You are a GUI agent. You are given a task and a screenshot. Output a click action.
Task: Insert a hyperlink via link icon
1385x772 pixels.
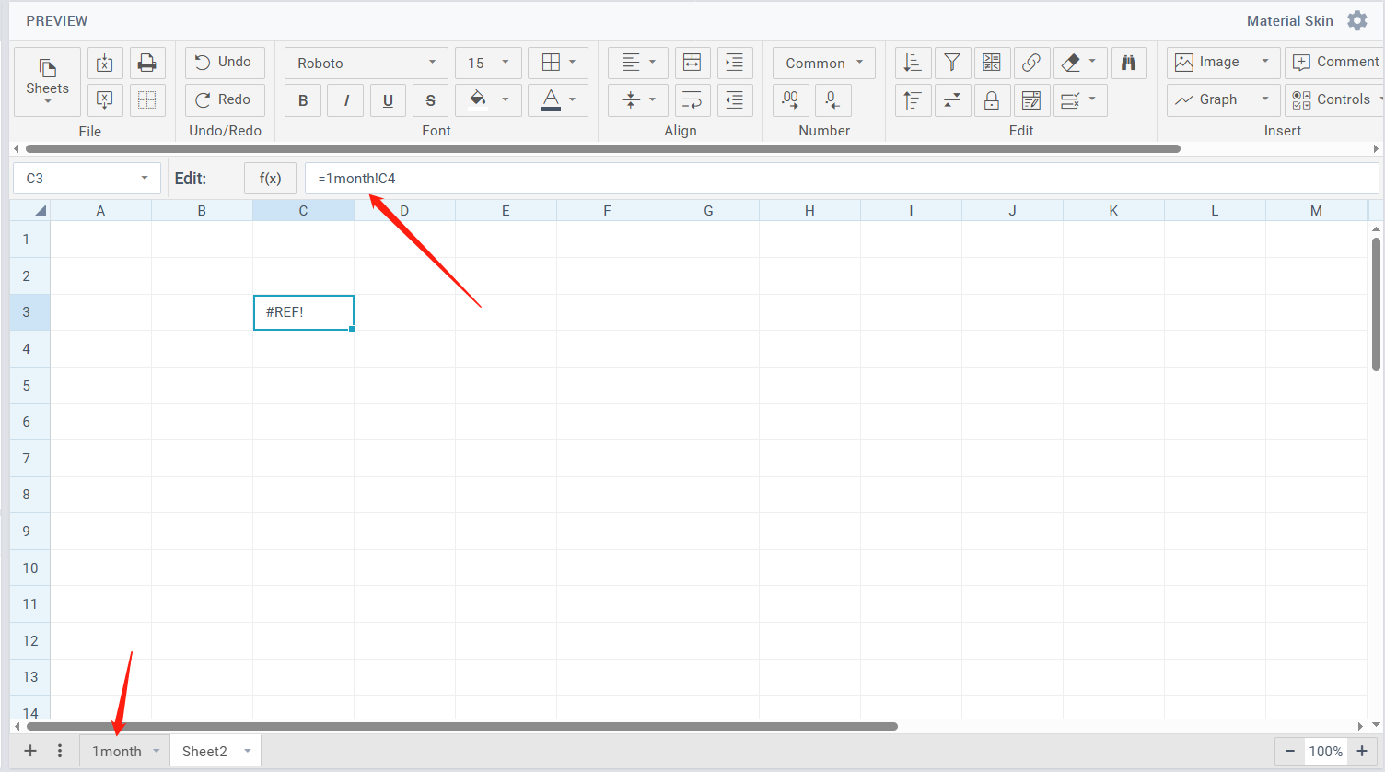1031,63
